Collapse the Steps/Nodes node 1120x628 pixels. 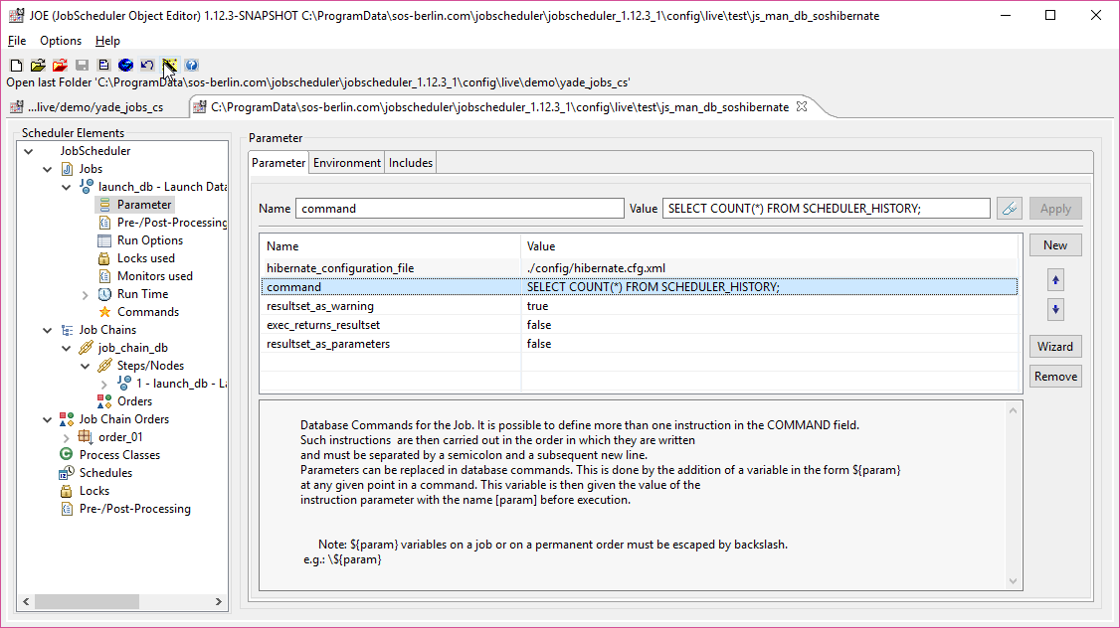point(85,366)
